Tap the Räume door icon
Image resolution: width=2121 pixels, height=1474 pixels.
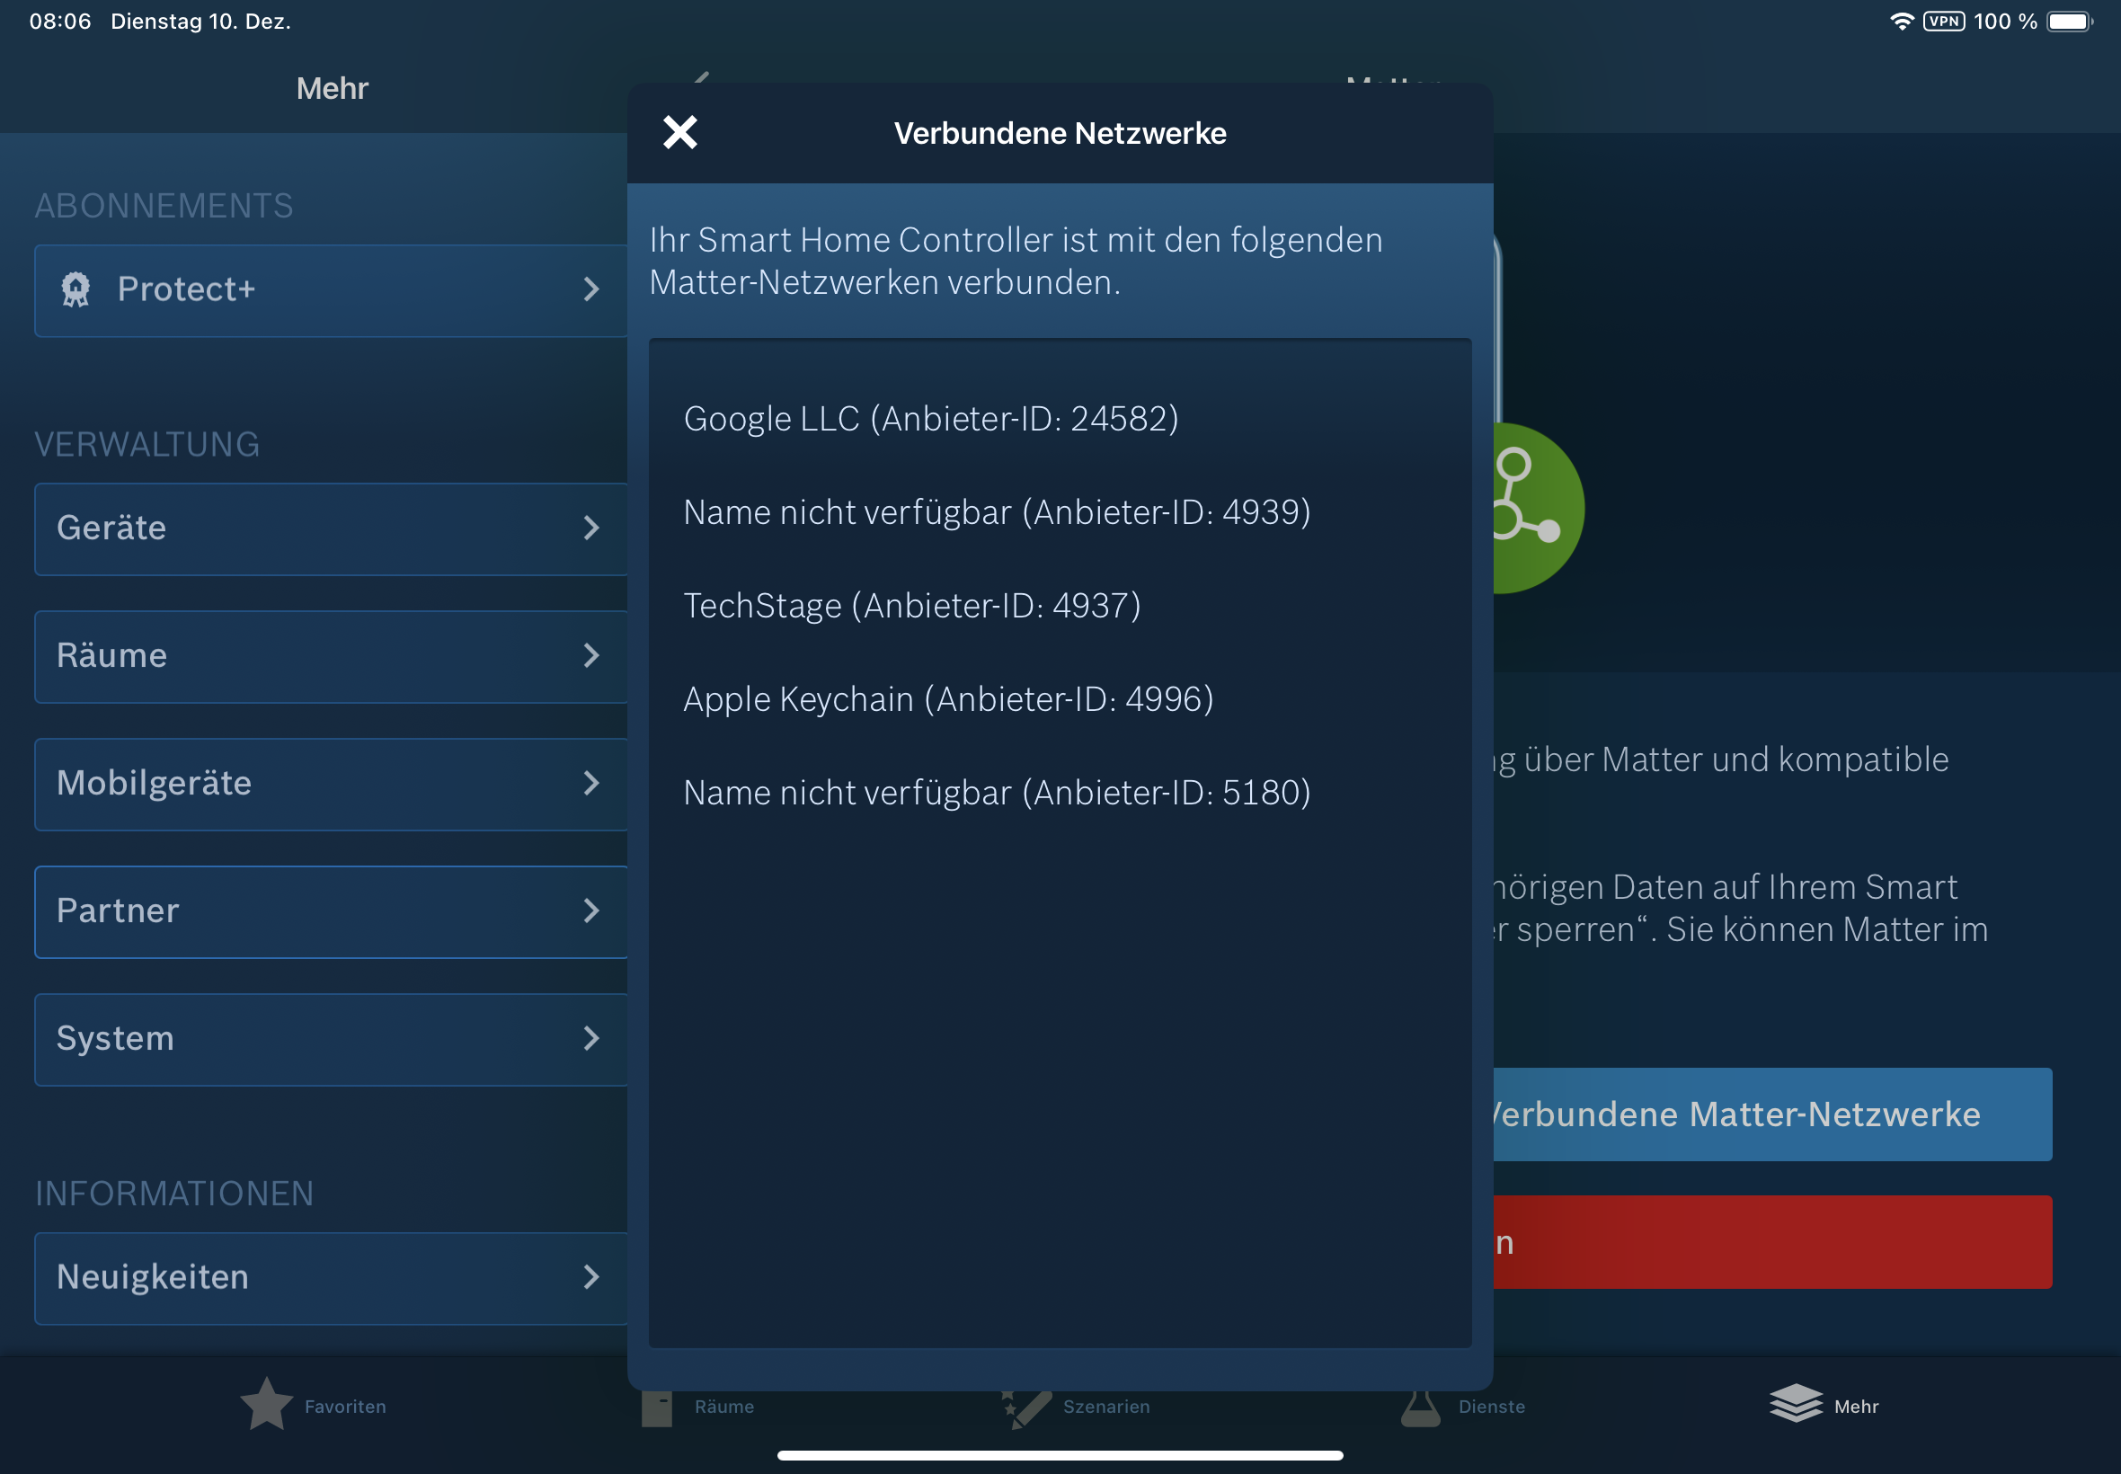click(657, 1407)
